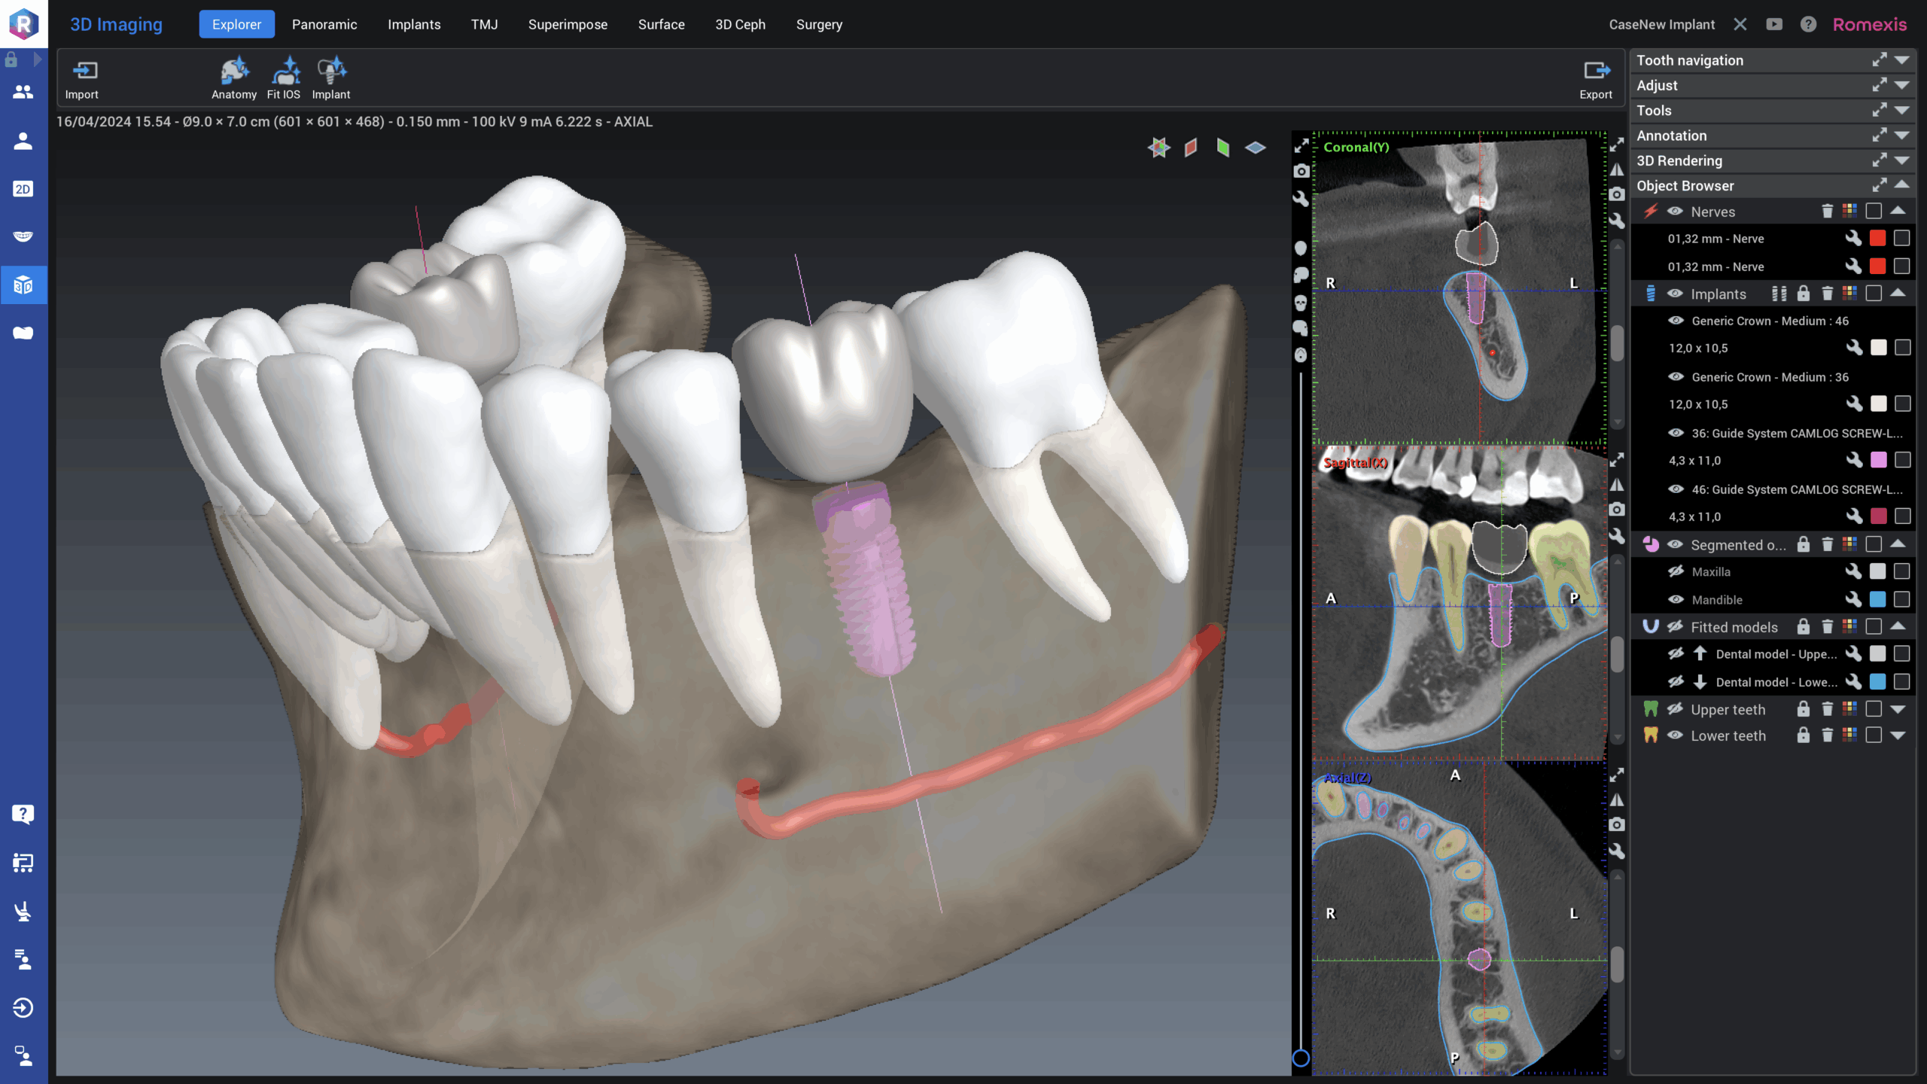
Task: Take a snapshot of the Coronal view
Action: (x=1617, y=194)
